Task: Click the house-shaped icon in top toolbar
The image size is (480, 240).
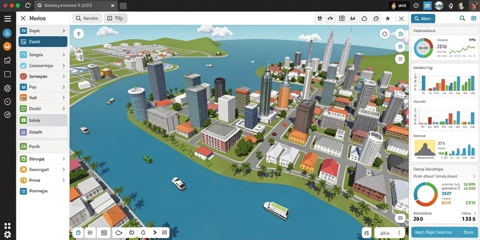Action: tap(364, 19)
